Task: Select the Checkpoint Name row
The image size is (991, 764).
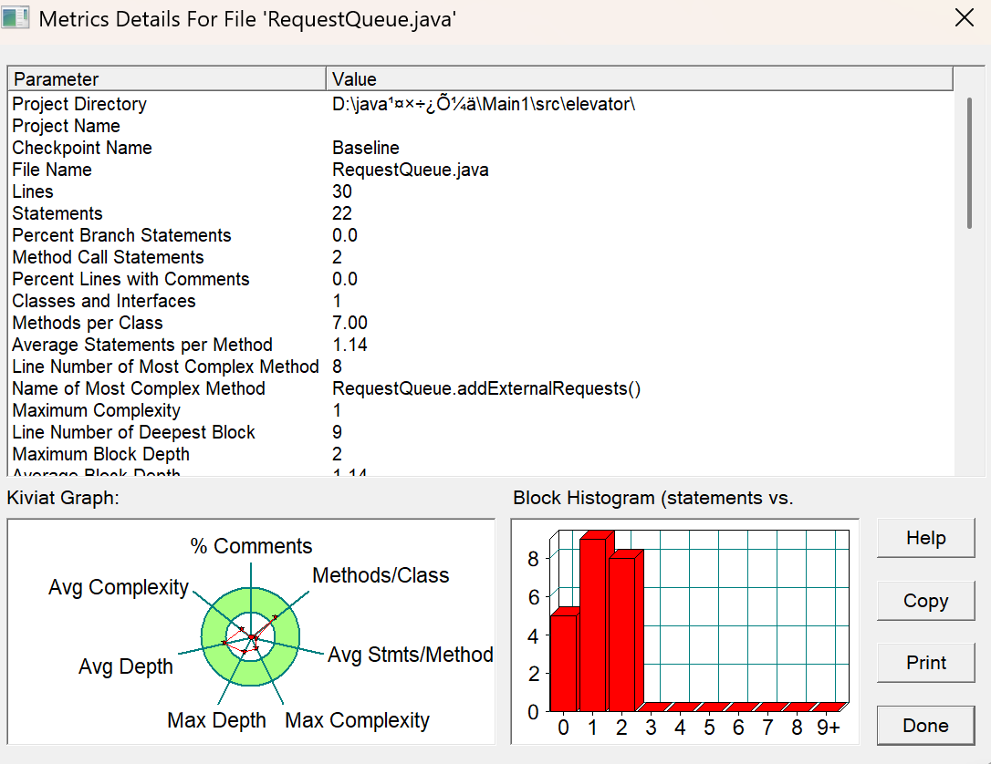Action: point(480,148)
